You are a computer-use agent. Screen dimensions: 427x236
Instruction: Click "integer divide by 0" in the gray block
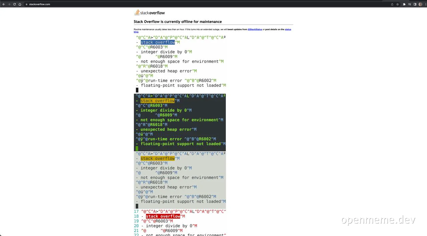pyautogui.click(x=164, y=168)
